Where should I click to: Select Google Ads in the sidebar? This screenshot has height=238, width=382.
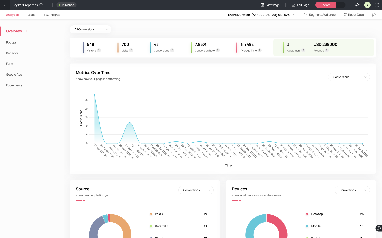click(x=14, y=75)
